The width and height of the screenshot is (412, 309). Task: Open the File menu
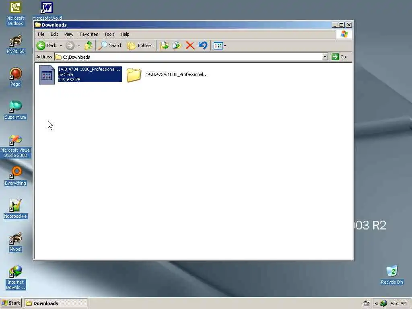pos(41,34)
